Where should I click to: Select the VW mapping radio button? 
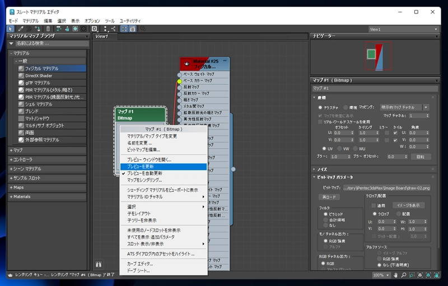pyautogui.click(x=339, y=149)
